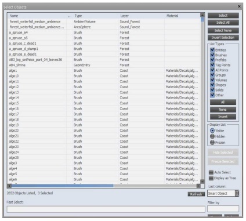
Task: Click the Refresh button
Action: [x=196, y=194]
